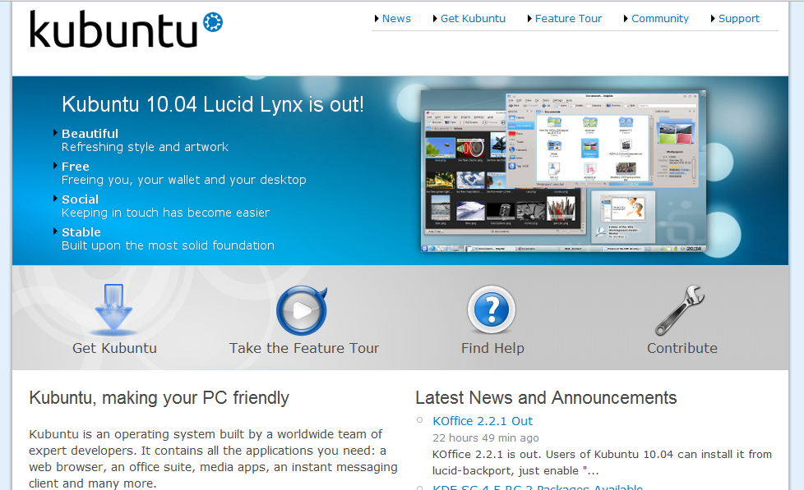Click 'Built upon the most solid foundation'
This screenshot has width=804, height=490.
coord(169,245)
